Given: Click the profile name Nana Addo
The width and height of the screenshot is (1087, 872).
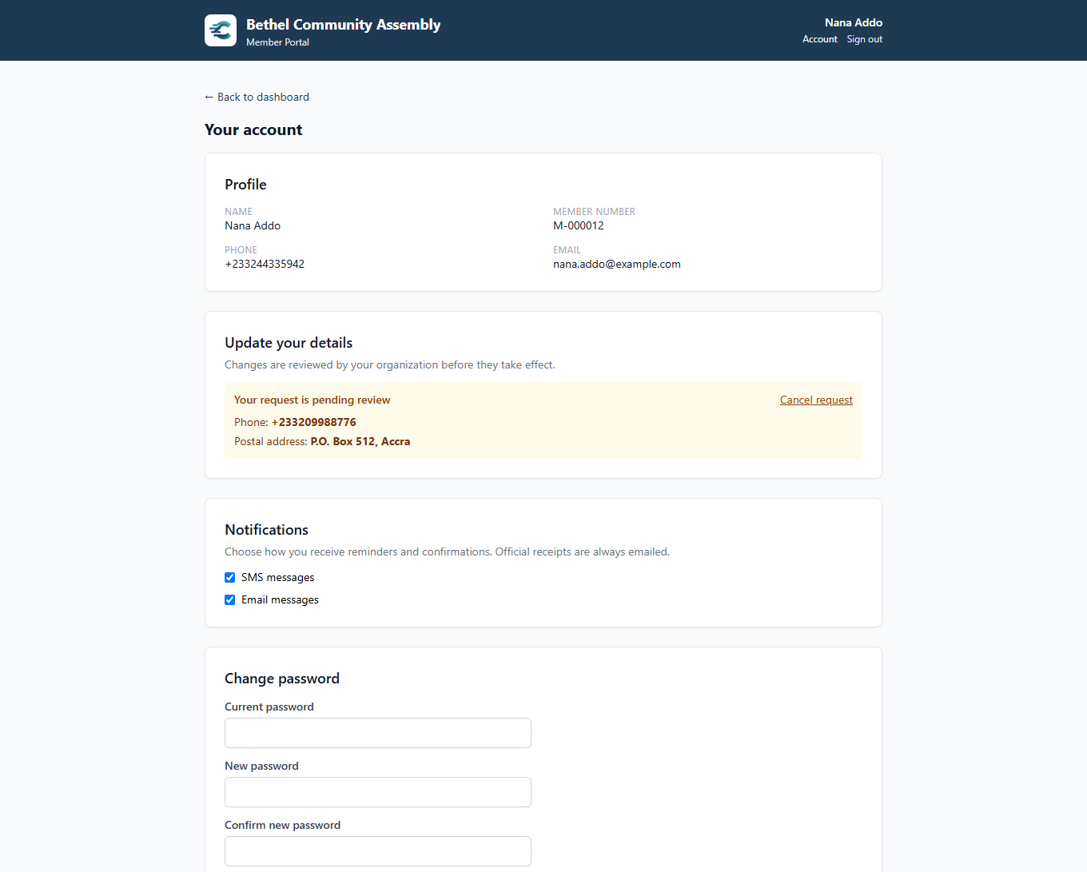Looking at the screenshot, I should click(x=253, y=225).
